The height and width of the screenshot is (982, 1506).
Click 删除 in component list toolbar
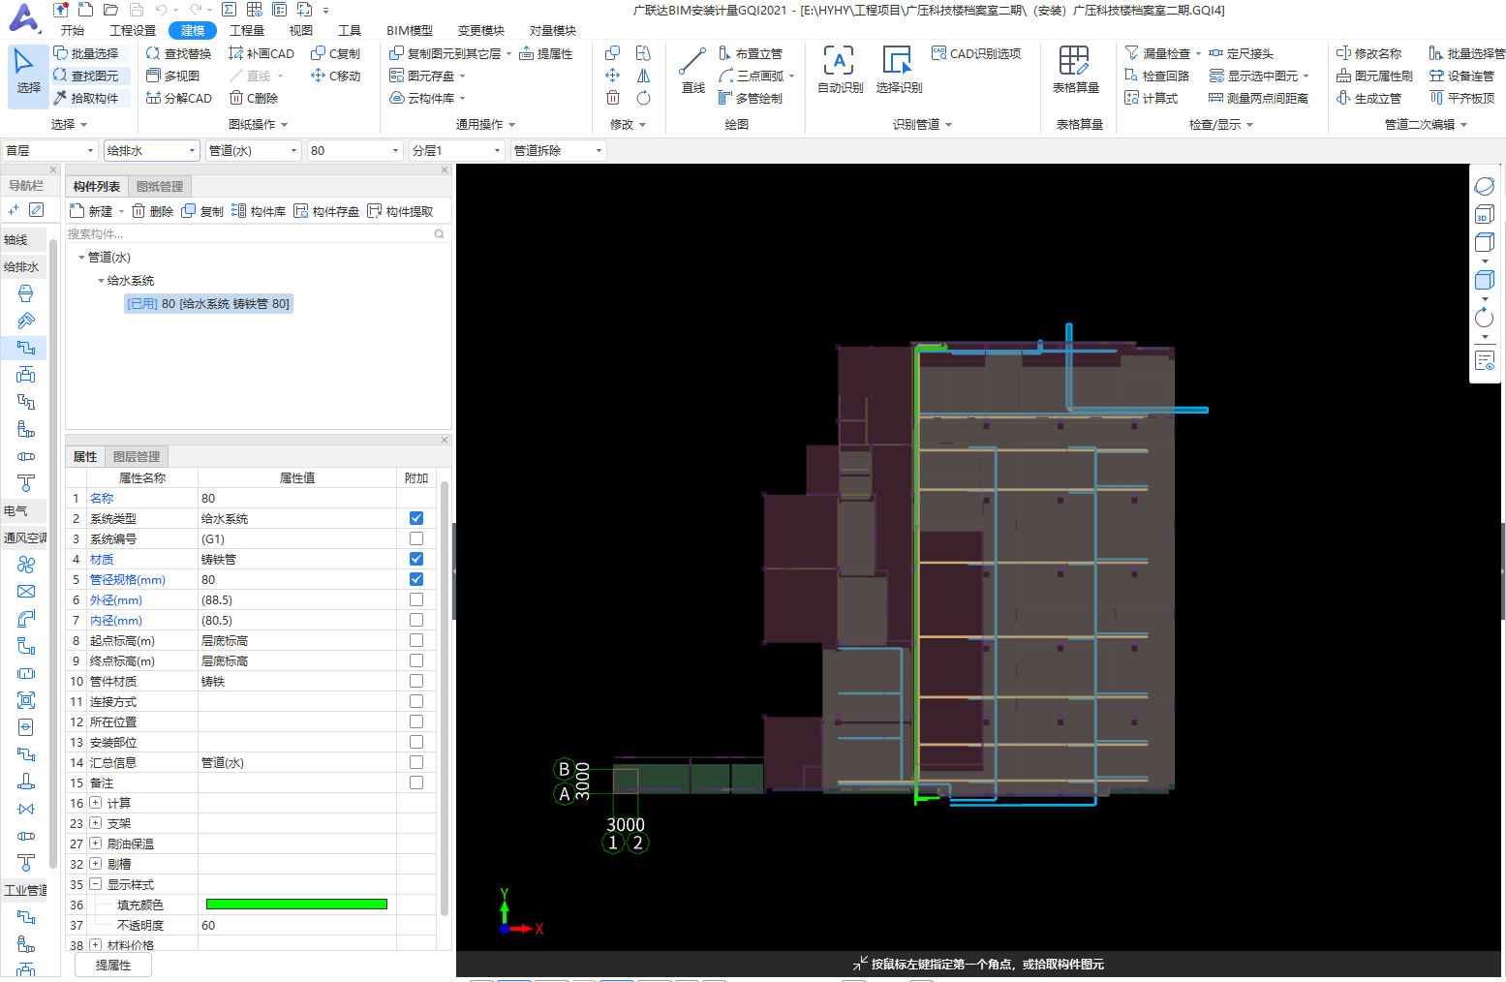[153, 211]
